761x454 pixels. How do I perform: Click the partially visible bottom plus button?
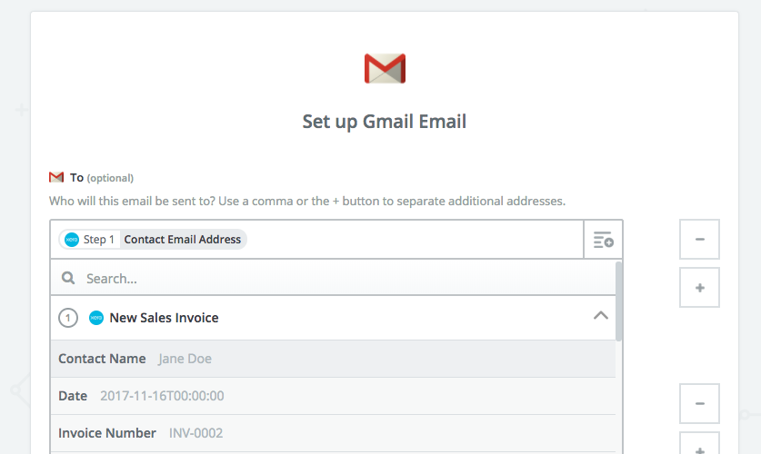(699, 445)
